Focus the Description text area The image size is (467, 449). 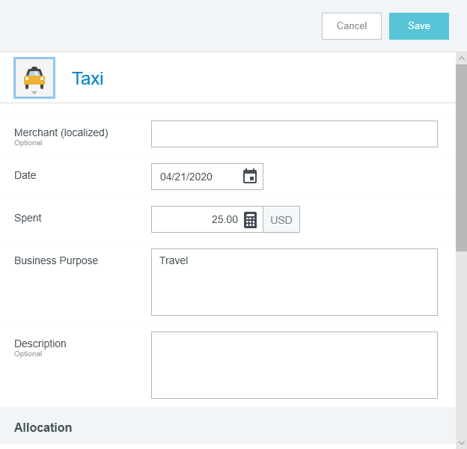294,365
